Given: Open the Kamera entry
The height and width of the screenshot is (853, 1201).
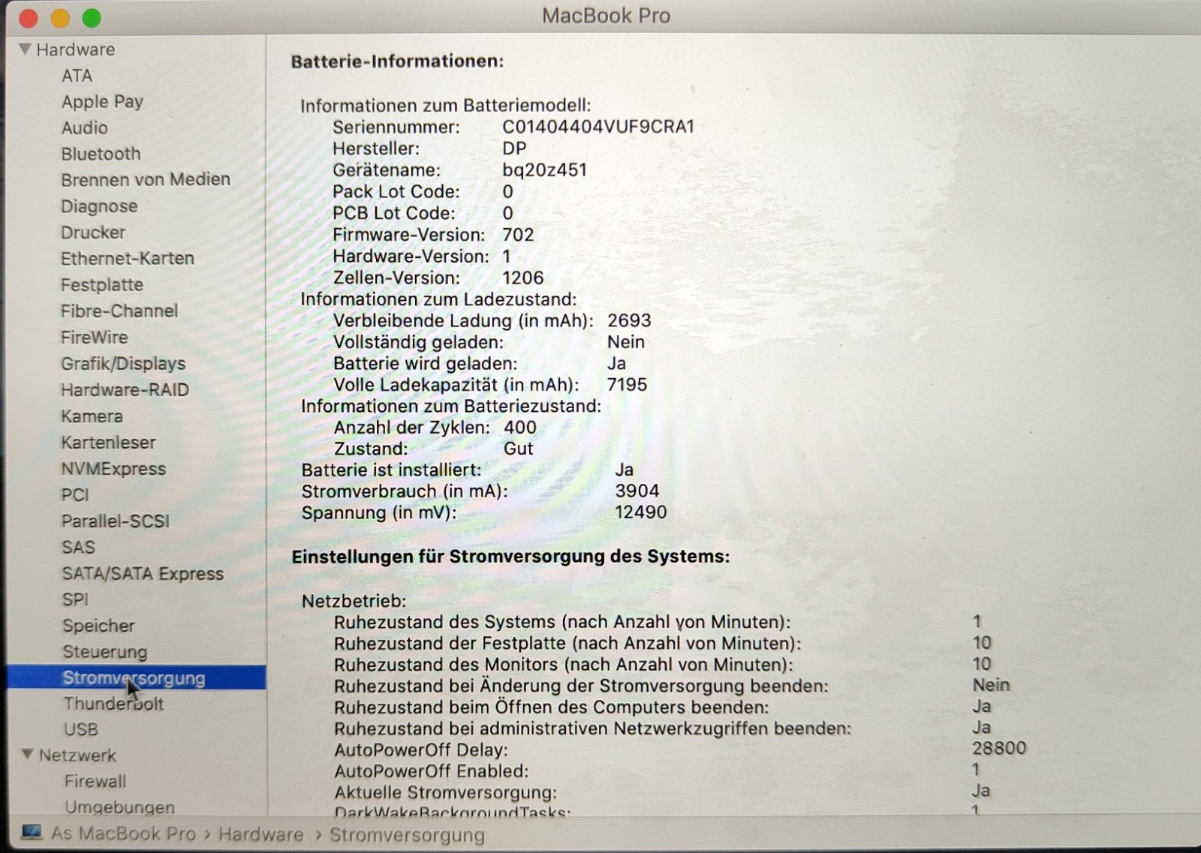Looking at the screenshot, I should point(92,416).
